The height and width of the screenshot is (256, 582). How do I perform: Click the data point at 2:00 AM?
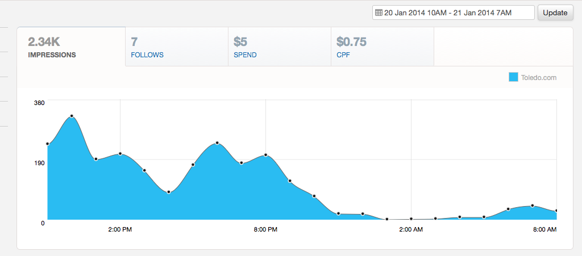click(x=411, y=219)
